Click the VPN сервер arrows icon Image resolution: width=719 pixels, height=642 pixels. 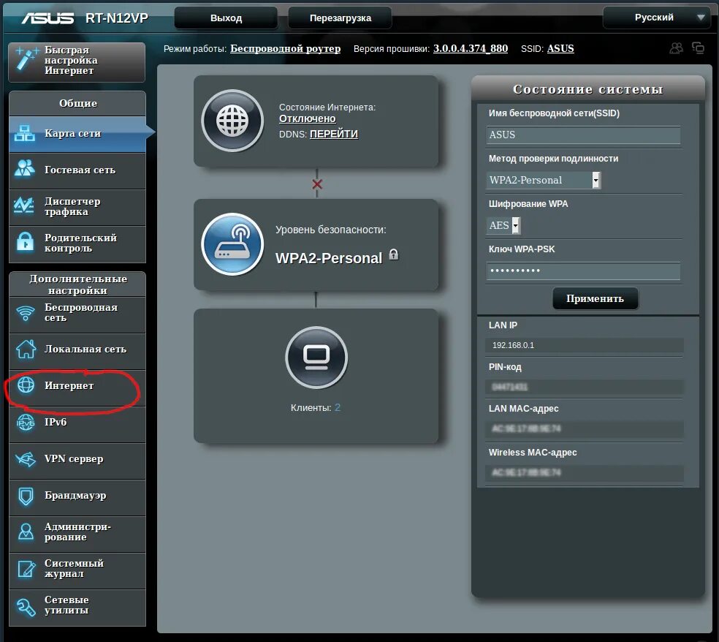tap(26, 459)
